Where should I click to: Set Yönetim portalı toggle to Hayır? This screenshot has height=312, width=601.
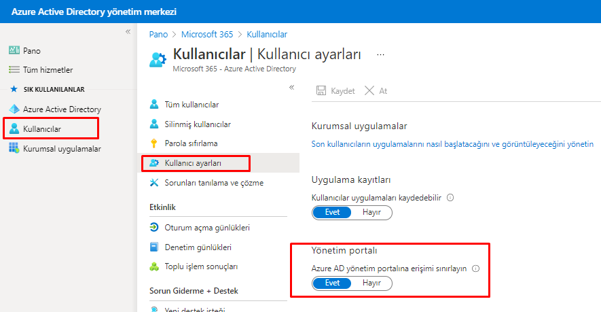click(371, 283)
